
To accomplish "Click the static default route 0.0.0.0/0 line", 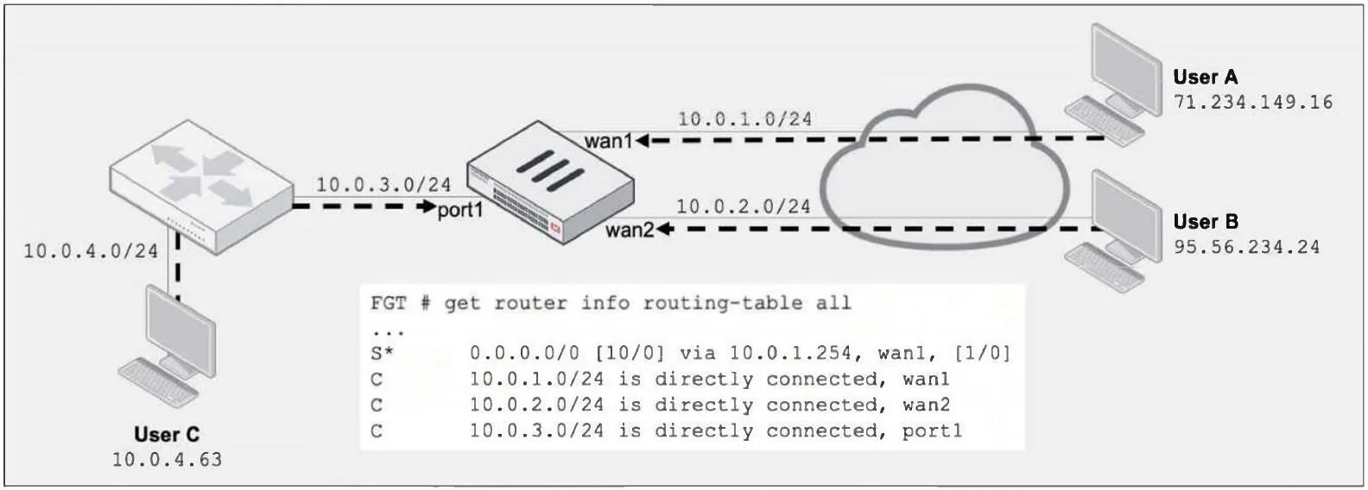I will coord(690,353).
